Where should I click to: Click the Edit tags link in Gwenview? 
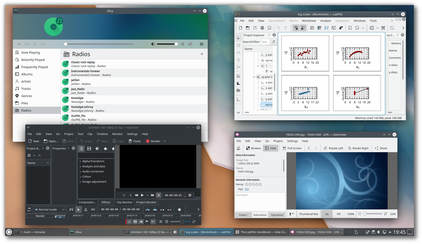247,189
